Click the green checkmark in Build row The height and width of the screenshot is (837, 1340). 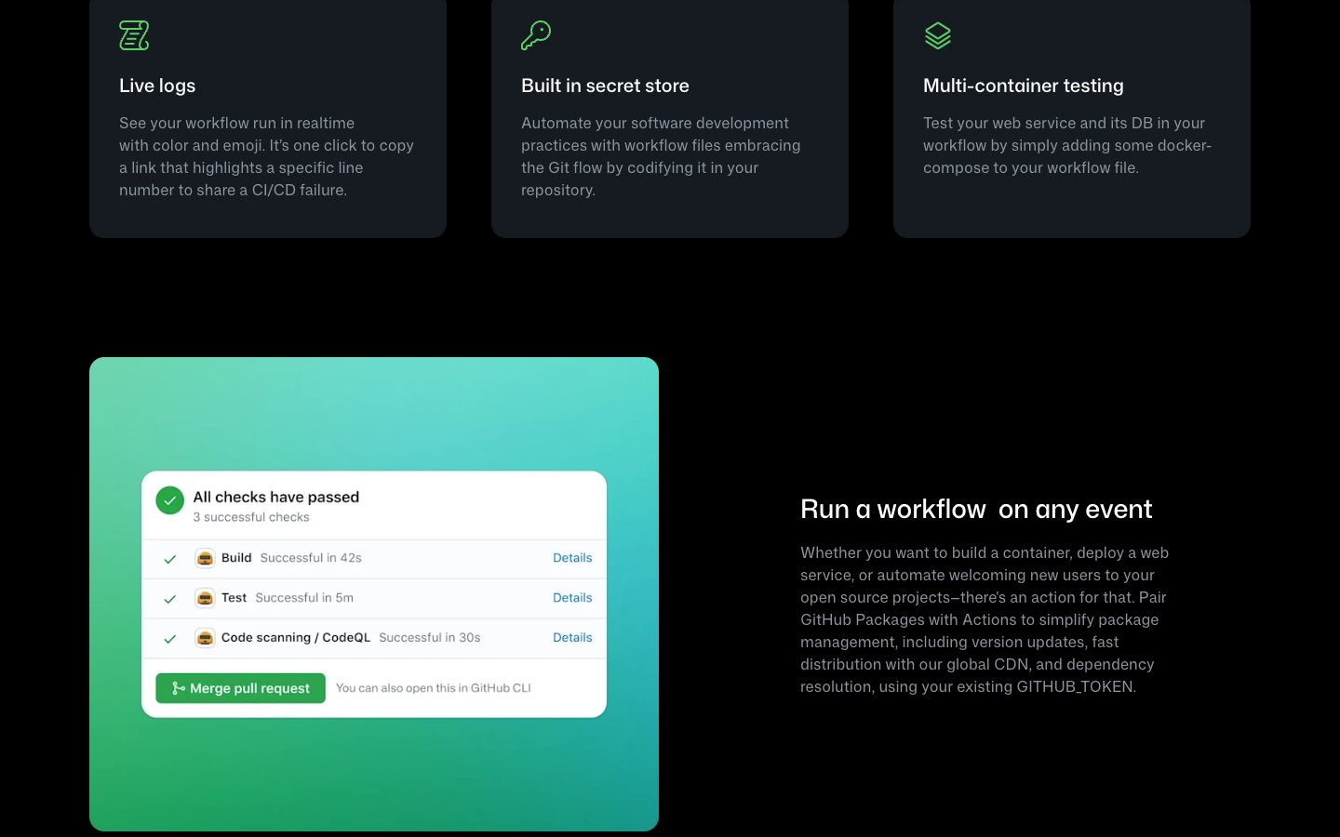169,559
